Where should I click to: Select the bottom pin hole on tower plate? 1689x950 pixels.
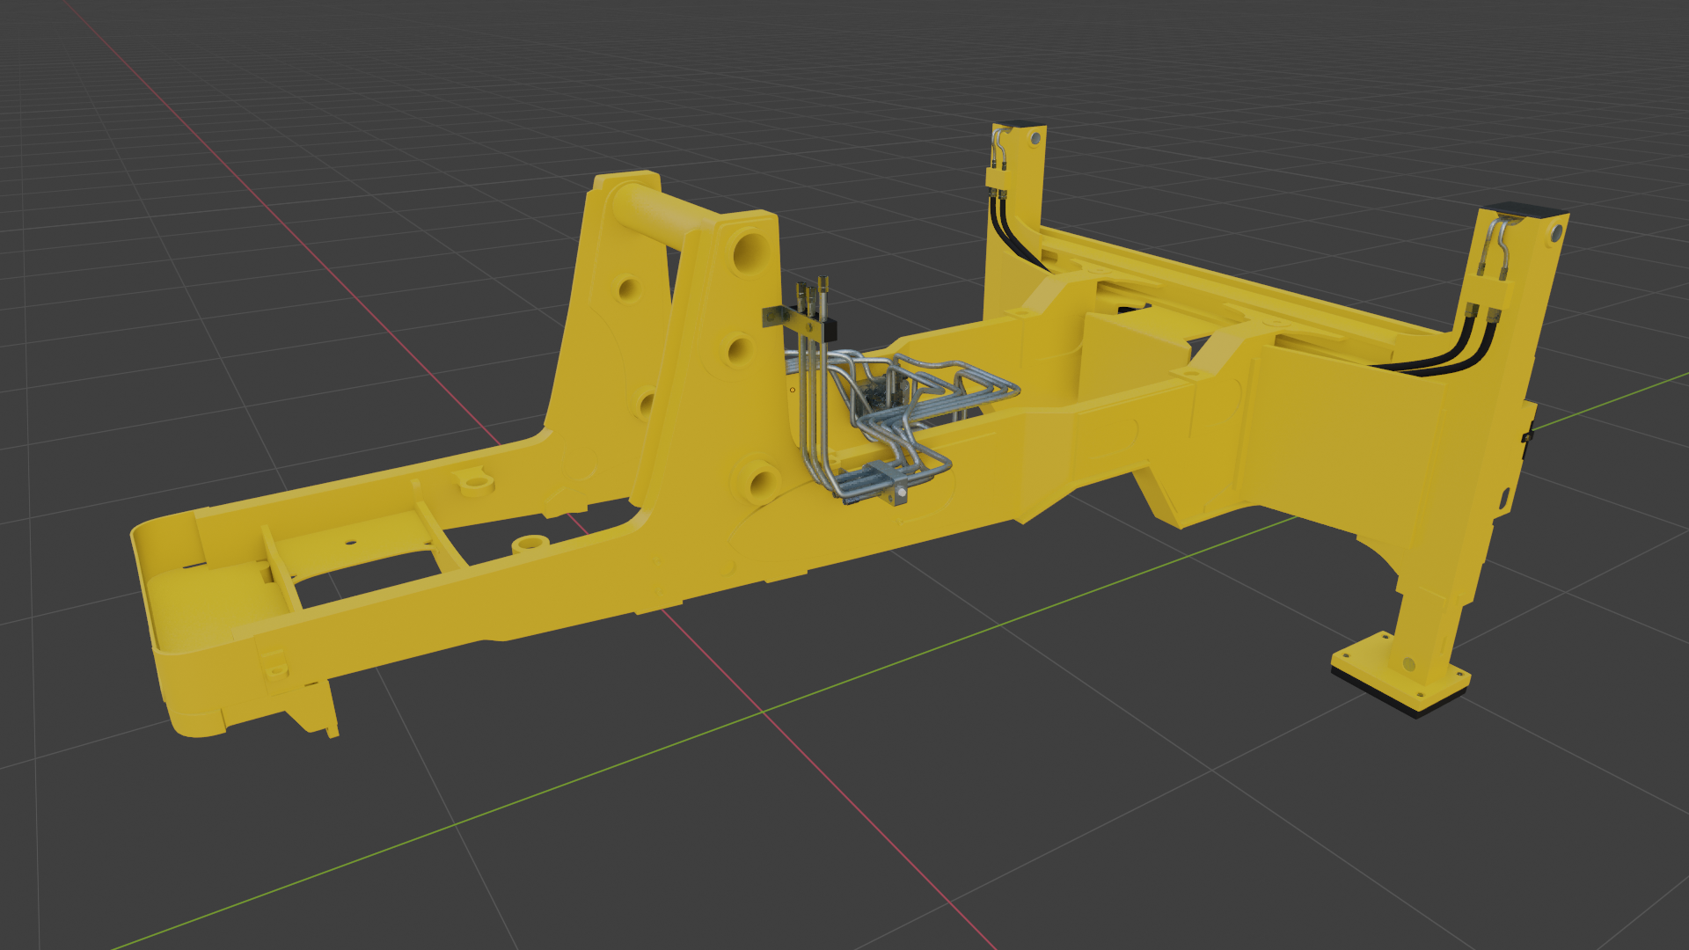click(761, 482)
